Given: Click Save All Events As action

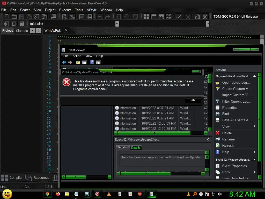Looking at the screenshot, I should click(x=237, y=120).
